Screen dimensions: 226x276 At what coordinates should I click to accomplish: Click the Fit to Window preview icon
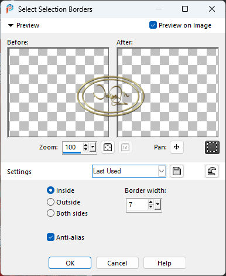tap(108, 147)
